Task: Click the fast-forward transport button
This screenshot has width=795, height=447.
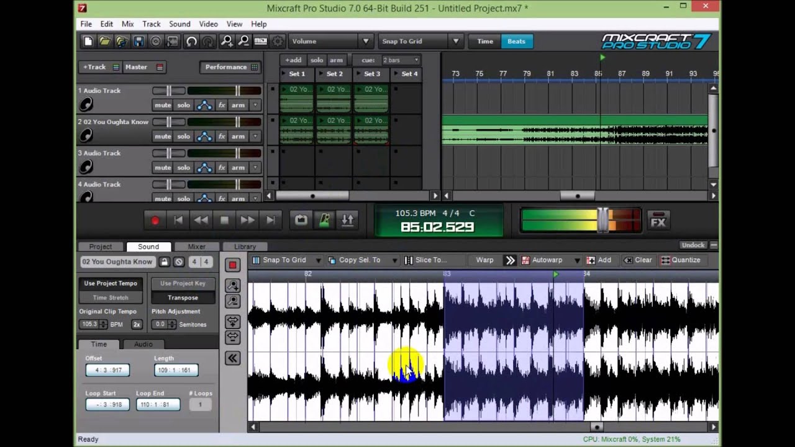Action: pyautogui.click(x=247, y=220)
